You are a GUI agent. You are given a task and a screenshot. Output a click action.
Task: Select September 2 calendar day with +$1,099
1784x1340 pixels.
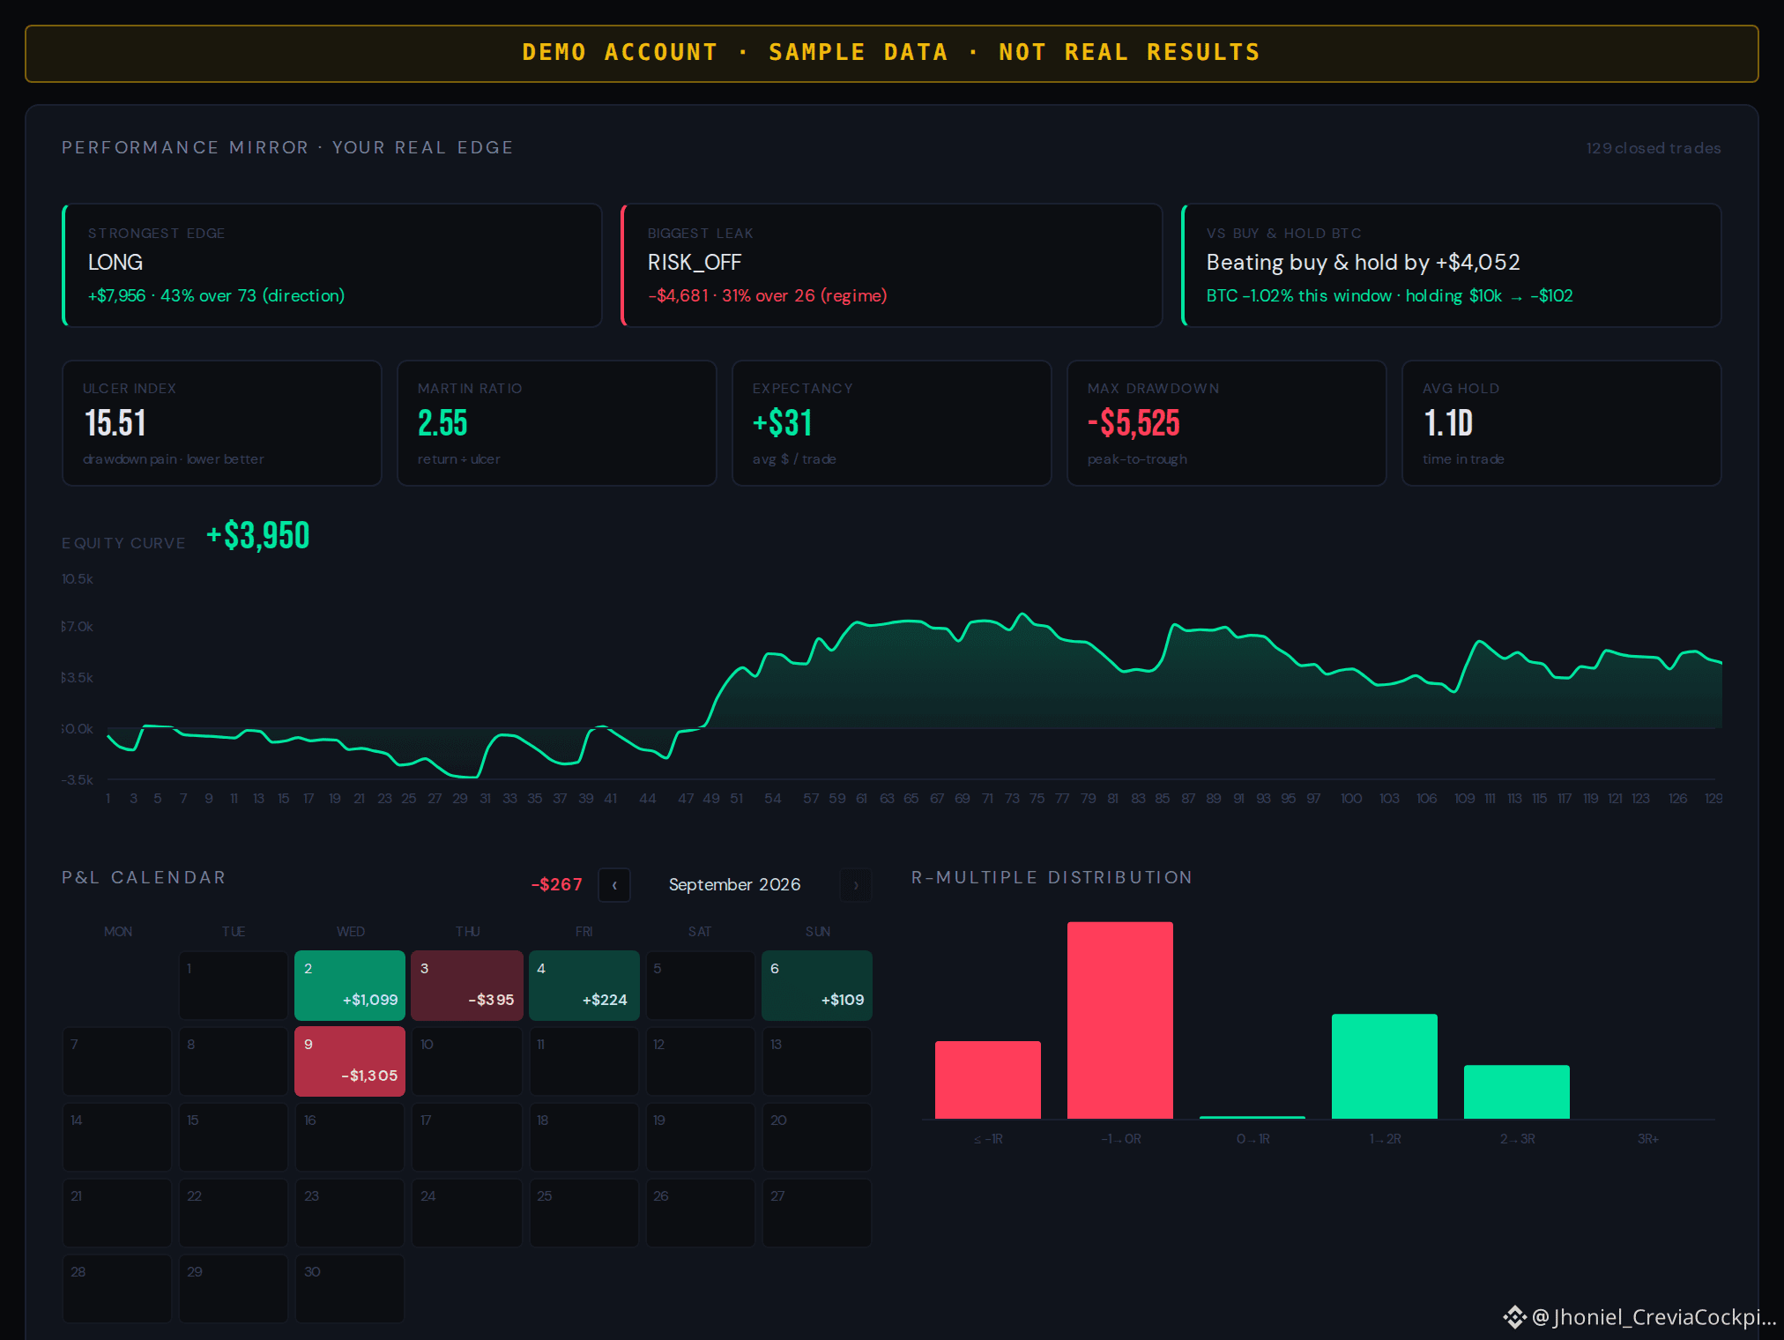[x=350, y=986]
